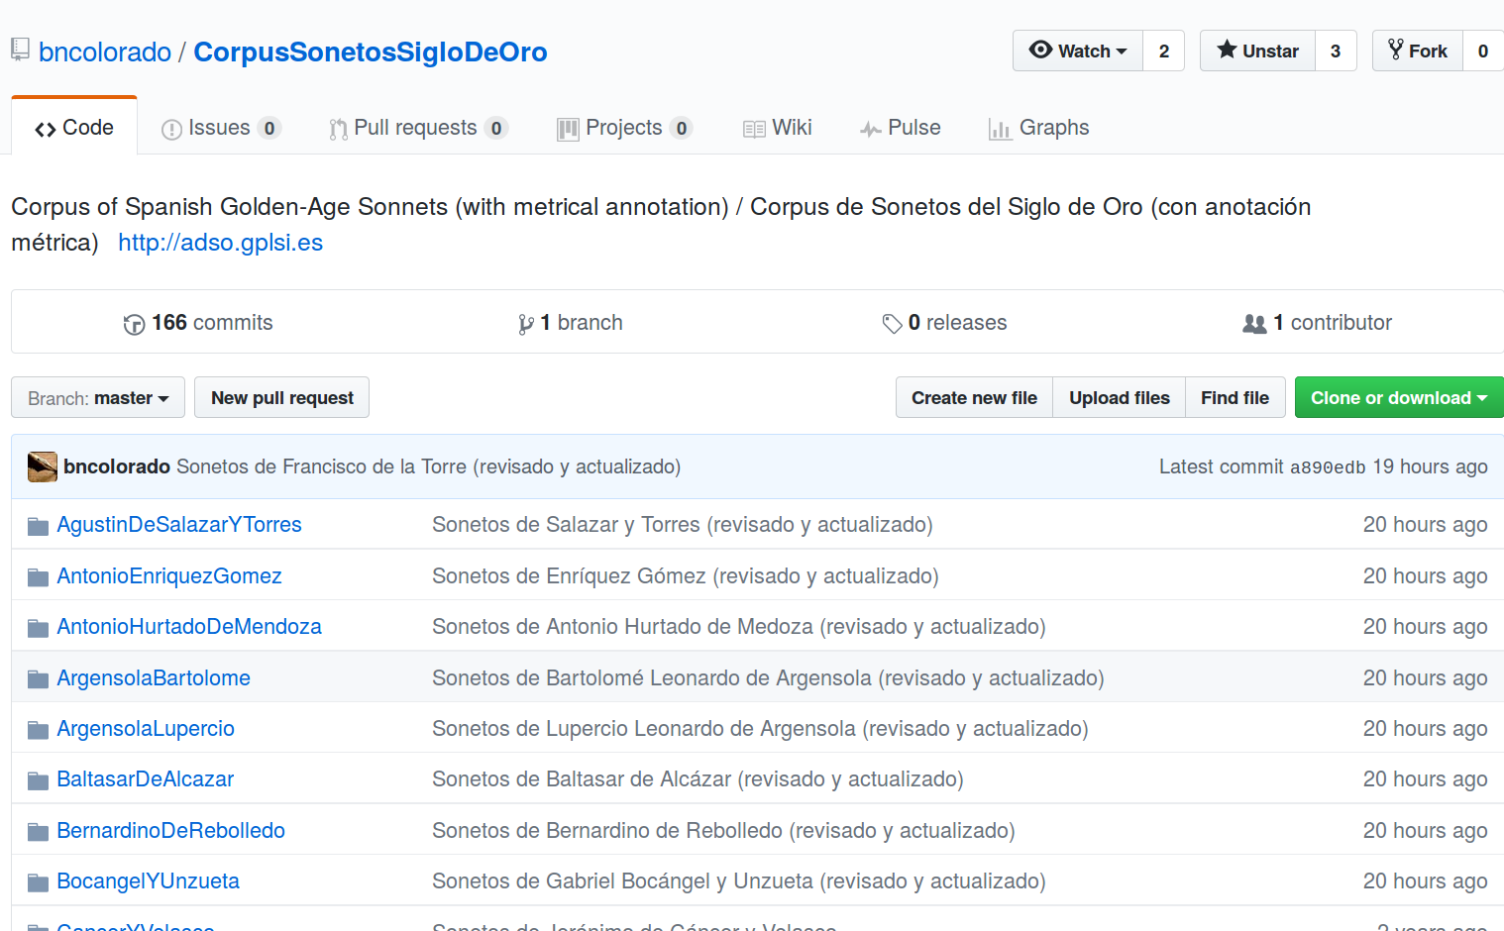View the 0 releases page

(944, 323)
